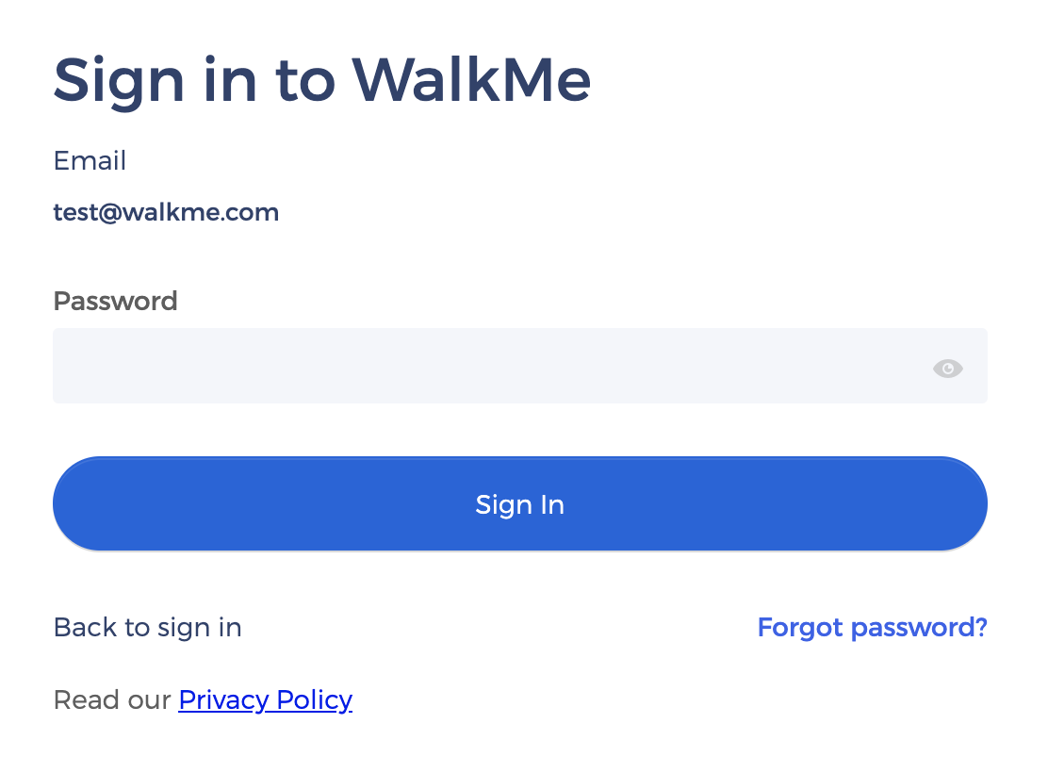Click the eye icon in Password field
This screenshot has height=773, width=1048.
(947, 369)
